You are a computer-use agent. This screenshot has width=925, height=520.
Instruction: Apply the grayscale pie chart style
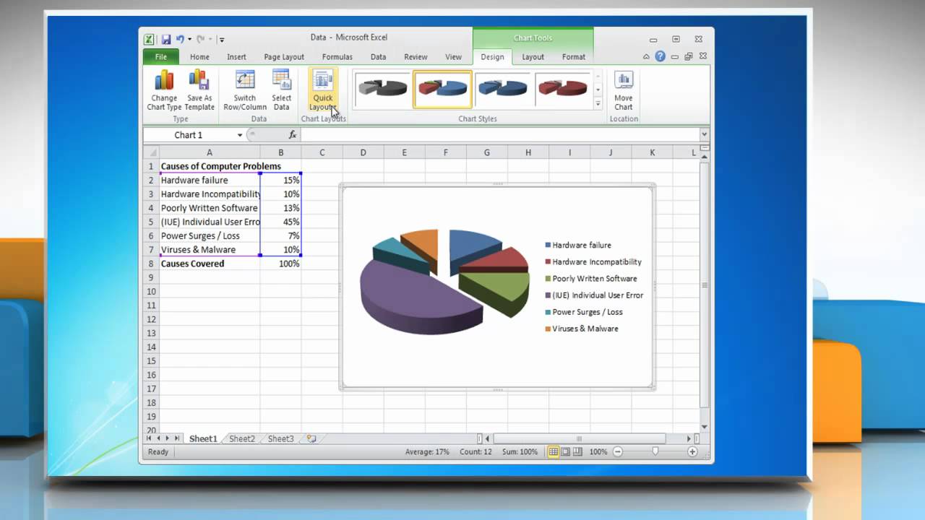pyautogui.click(x=383, y=88)
